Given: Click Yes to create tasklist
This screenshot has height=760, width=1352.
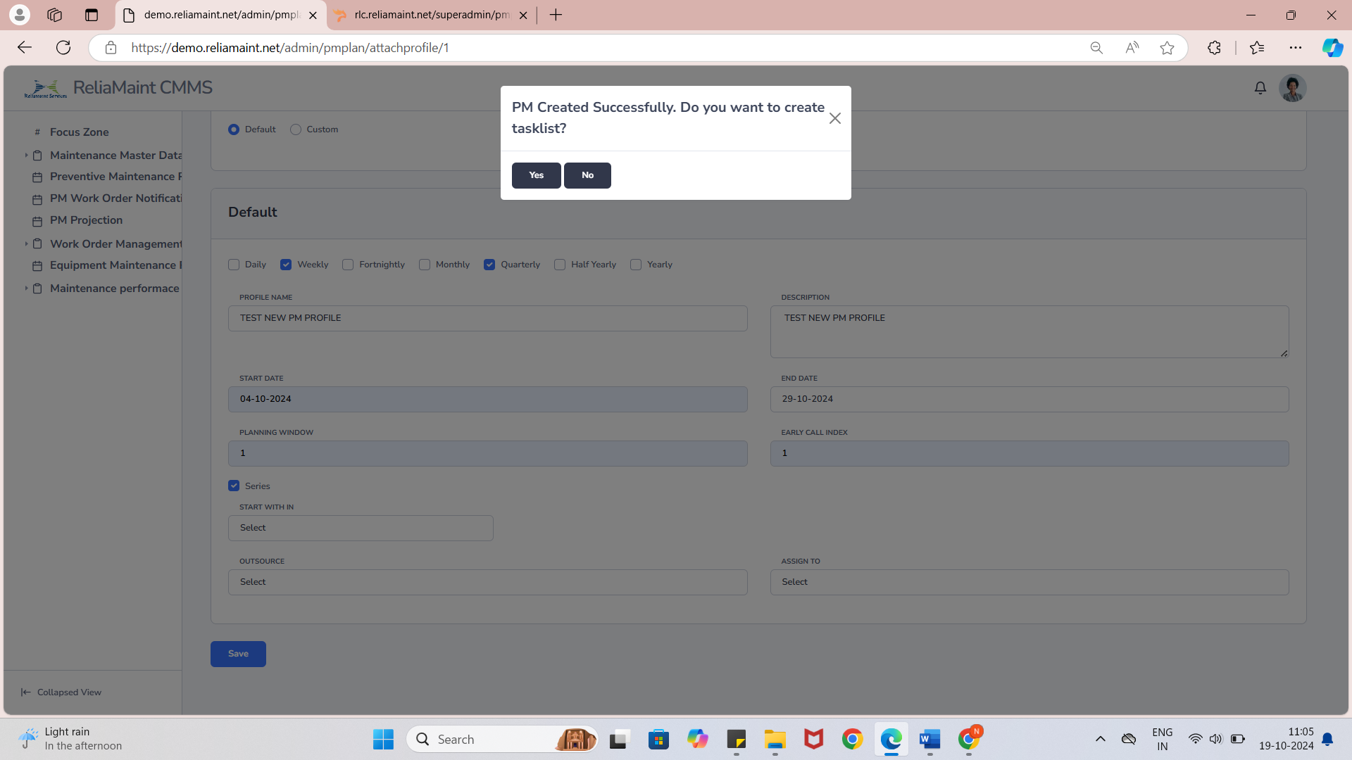Looking at the screenshot, I should point(536,175).
